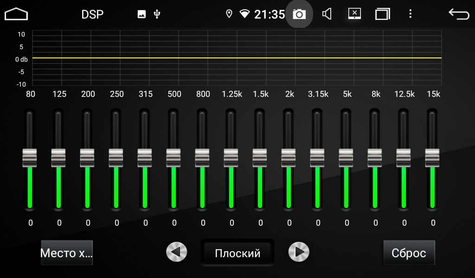Click the Плоский preset name button
This screenshot has height=278, width=475.
[x=237, y=253]
